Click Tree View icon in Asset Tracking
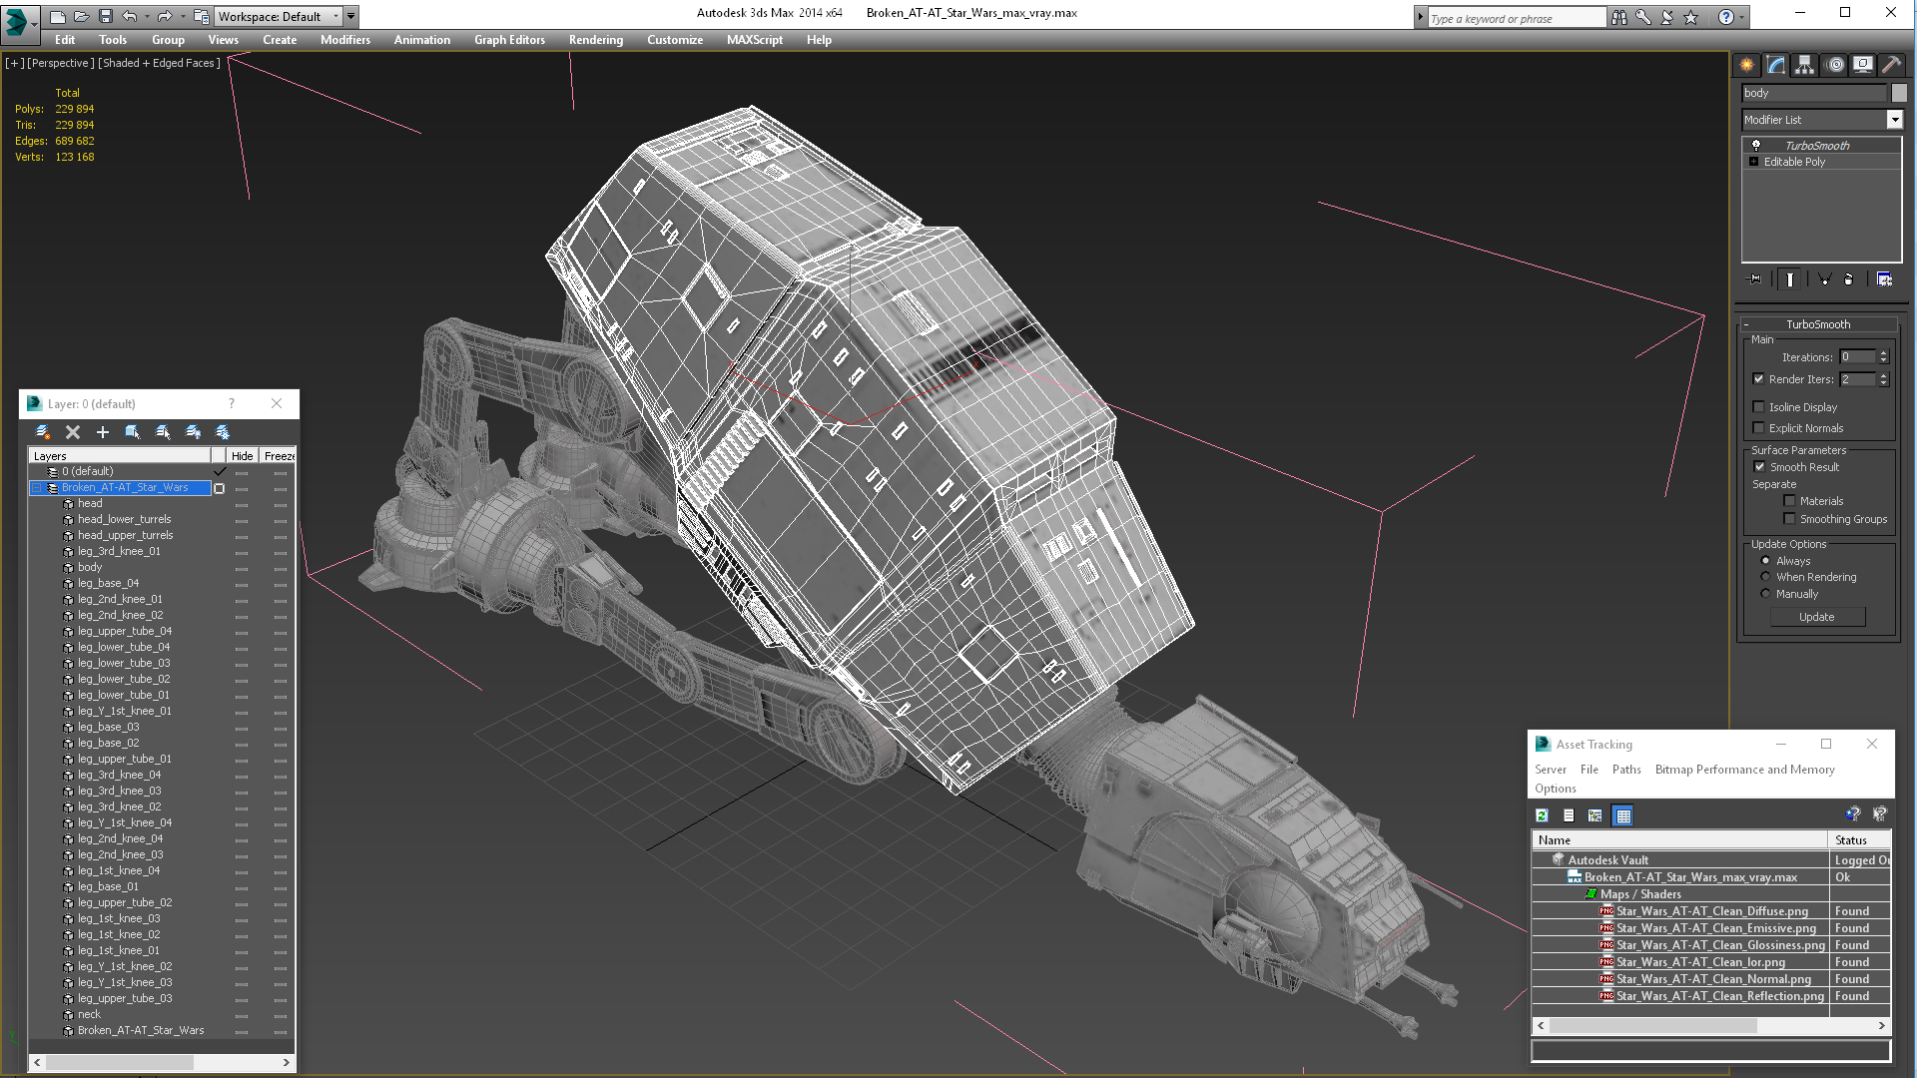This screenshot has width=1917, height=1078. [1595, 815]
